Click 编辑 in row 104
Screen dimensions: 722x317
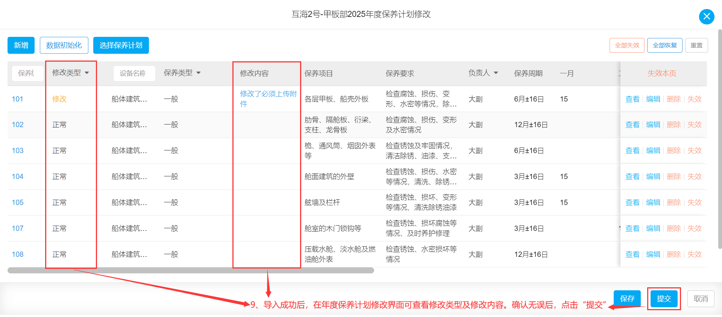(x=653, y=176)
